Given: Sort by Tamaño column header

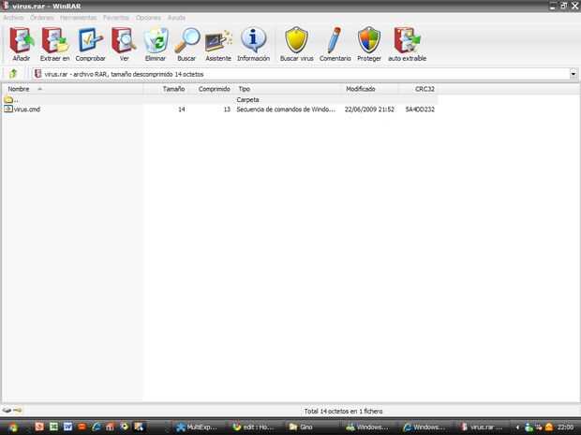Looking at the screenshot, I should tap(165, 89).
